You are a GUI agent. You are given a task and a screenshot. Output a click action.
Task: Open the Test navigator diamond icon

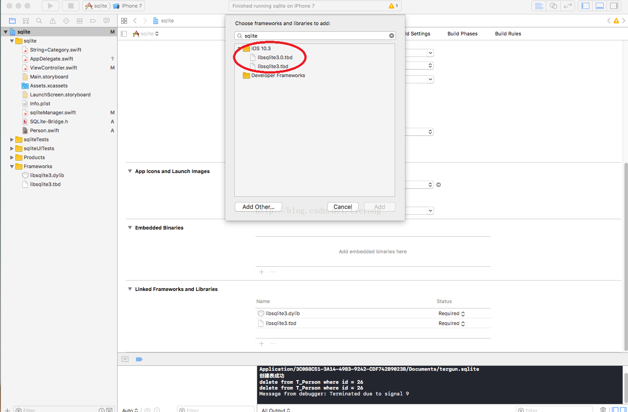[x=66, y=21]
